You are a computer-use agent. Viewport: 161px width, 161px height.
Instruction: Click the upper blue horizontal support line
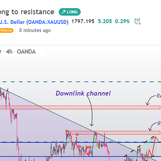pos(80,142)
